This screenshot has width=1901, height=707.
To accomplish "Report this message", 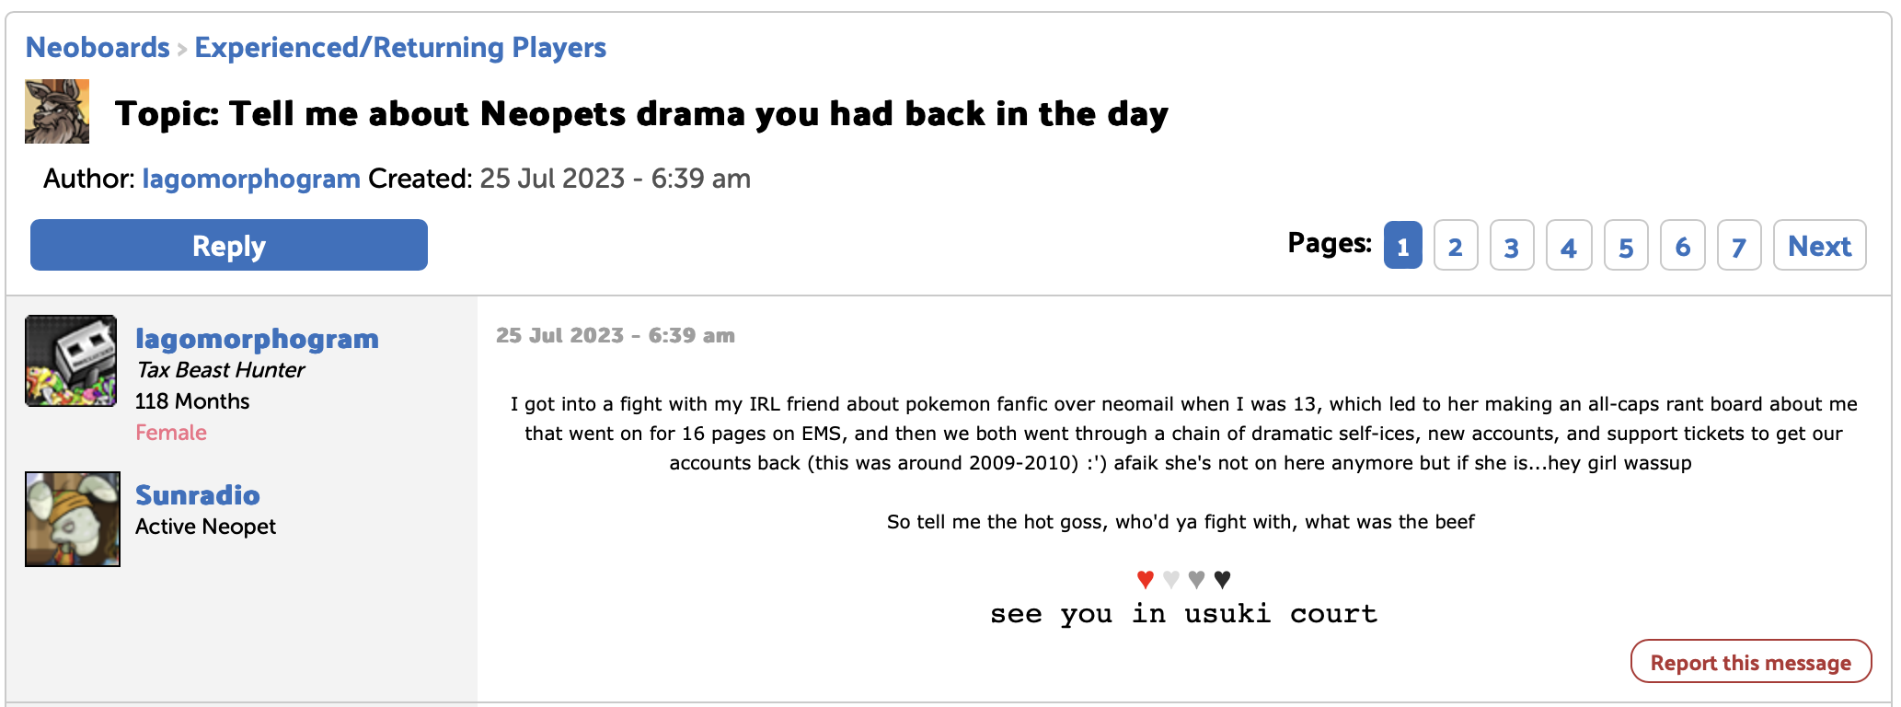I will [1750, 662].
